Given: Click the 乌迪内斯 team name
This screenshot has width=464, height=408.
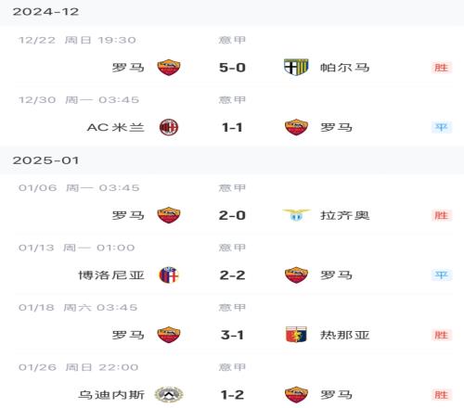Looking at the screenshot, I should [x=111, y=395].
